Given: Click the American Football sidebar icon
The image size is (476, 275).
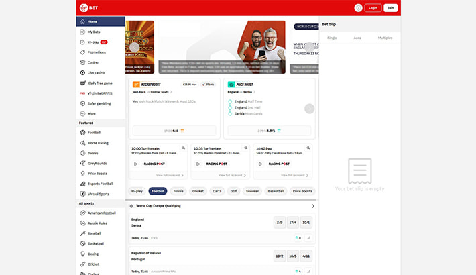Looking at the screenshot, I should point(82,213).
